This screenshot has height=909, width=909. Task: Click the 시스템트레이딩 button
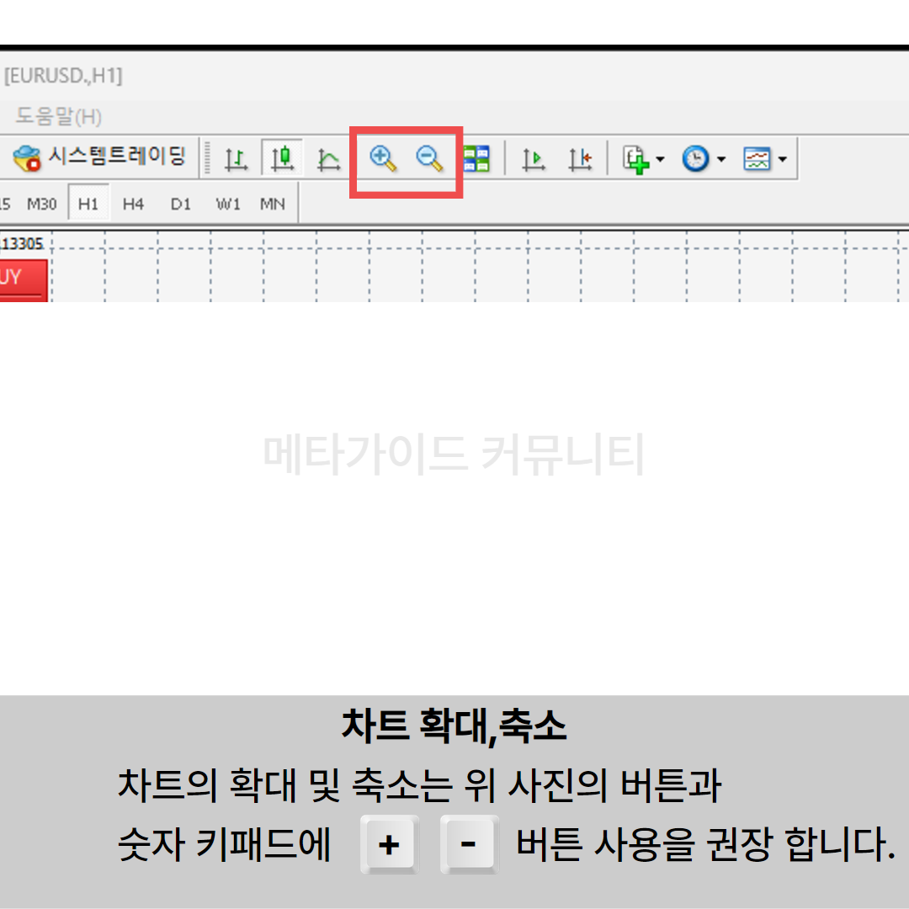pos(101,157)
